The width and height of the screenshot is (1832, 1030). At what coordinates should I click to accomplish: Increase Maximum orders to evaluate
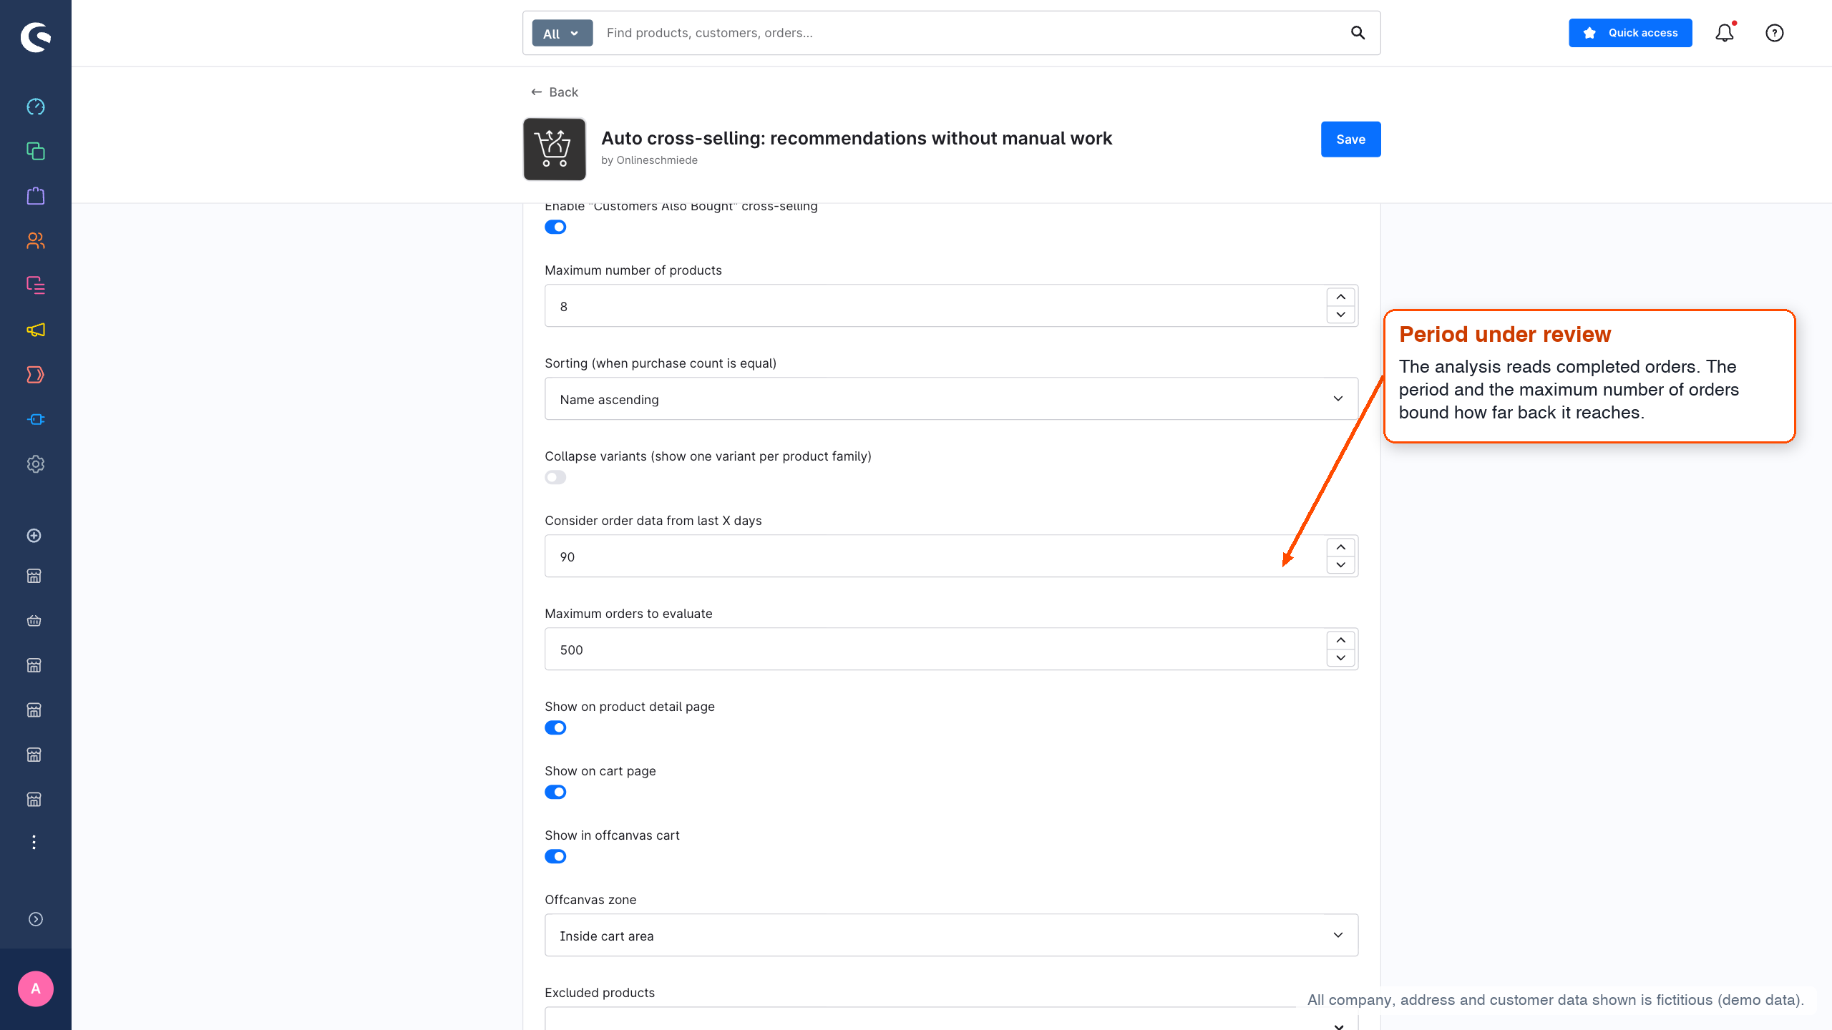(x=1340, y=640)
